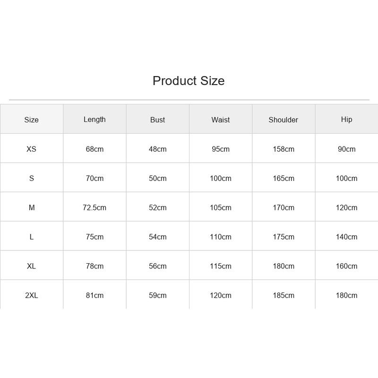Select the Waist column header

(220, 120)
